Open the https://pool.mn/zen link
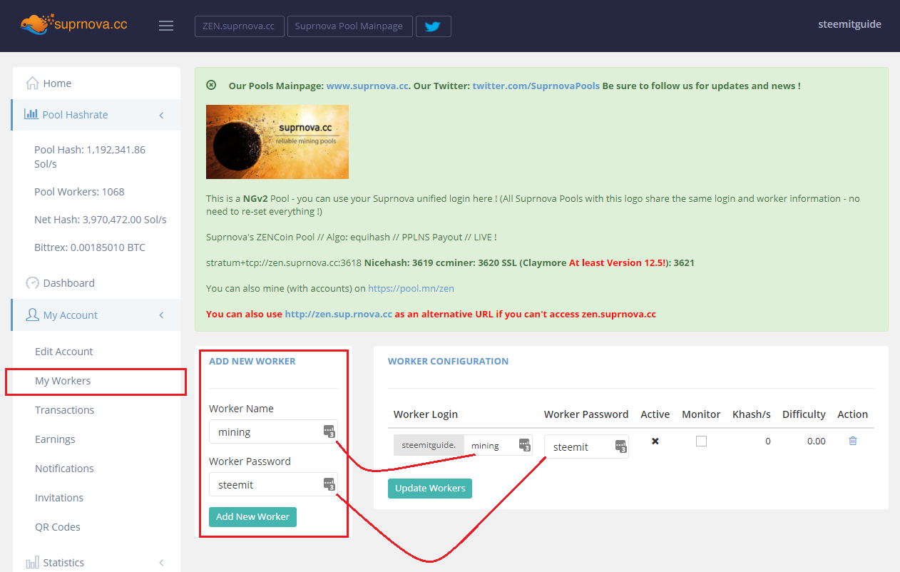 click(x=411, y=288)
